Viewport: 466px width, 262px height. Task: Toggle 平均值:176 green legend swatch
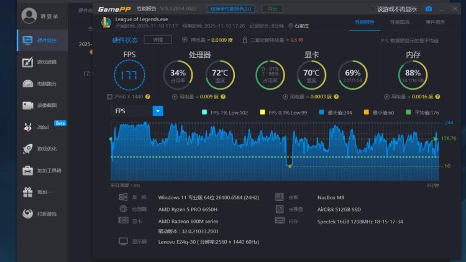tap(408, 112)
